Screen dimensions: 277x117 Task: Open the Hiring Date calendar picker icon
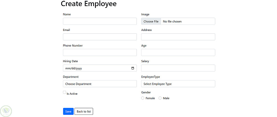pyautogui.click(x=133, y=68)
